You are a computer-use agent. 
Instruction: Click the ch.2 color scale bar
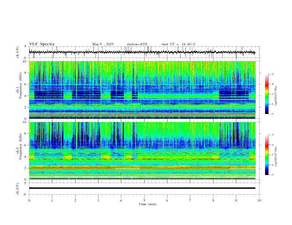(x=267, y=155)
